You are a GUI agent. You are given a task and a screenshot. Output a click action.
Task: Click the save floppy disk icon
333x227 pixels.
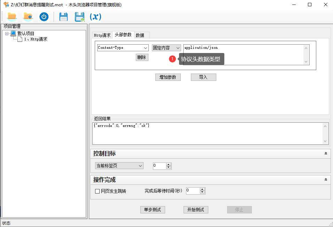(63, 17)
